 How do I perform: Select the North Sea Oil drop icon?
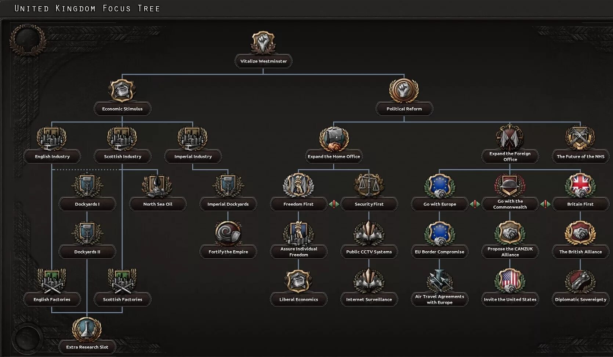157,185
